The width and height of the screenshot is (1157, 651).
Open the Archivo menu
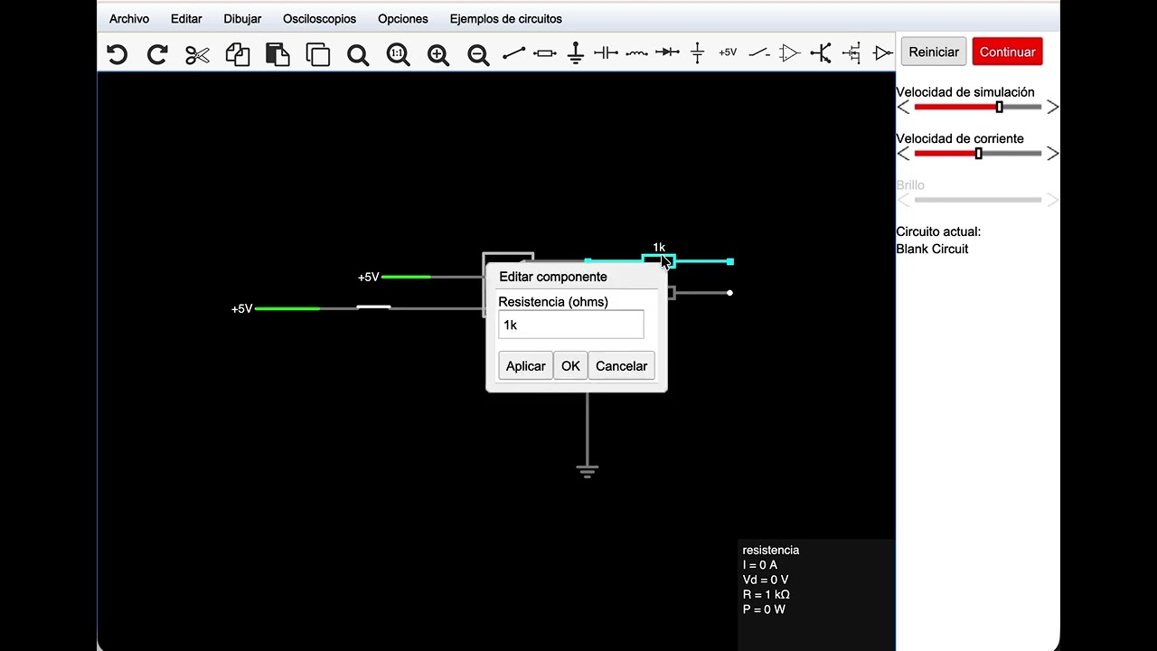[129, 19]
